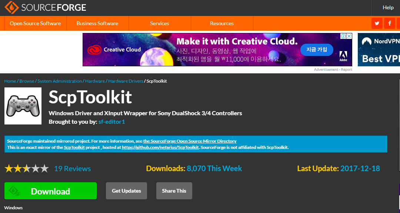Click the Windows platform label
The image size is (400, 213).
pyautogui.click(x=14, y=208)
